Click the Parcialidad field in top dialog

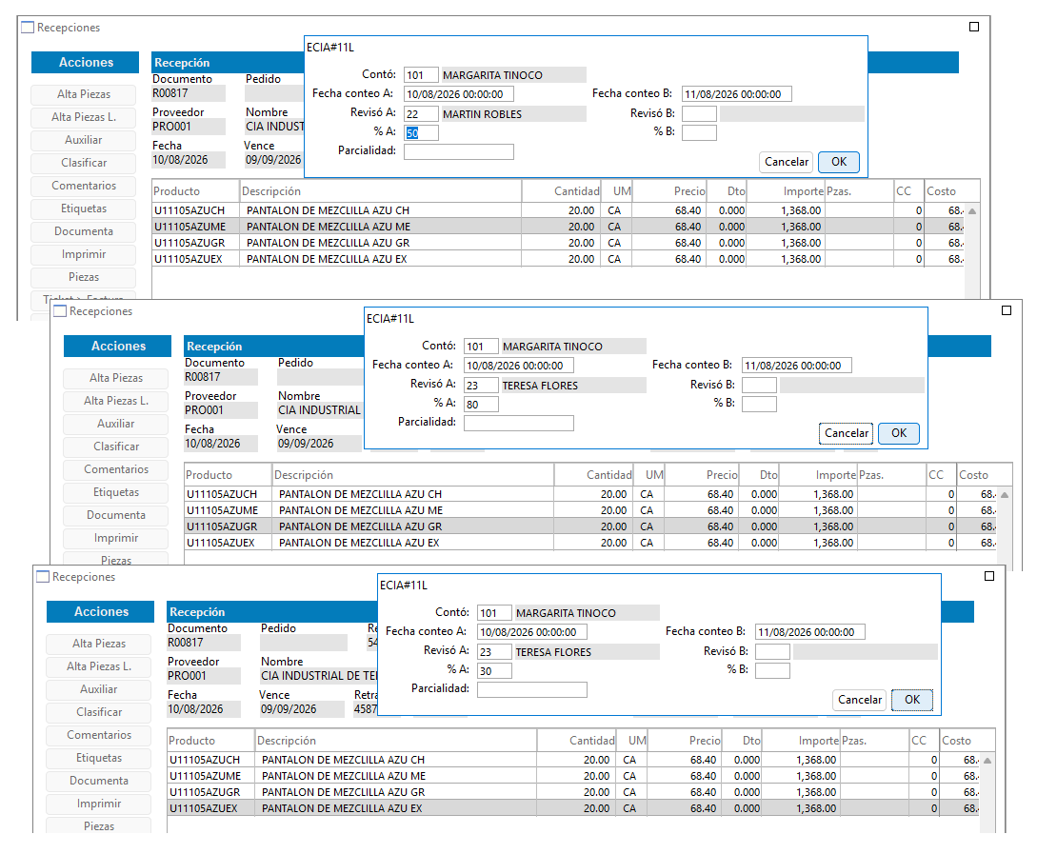tap(459, 152)
